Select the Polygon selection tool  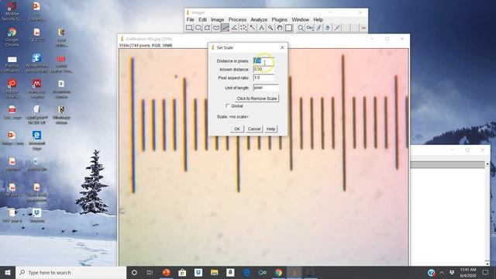(207, 28)
